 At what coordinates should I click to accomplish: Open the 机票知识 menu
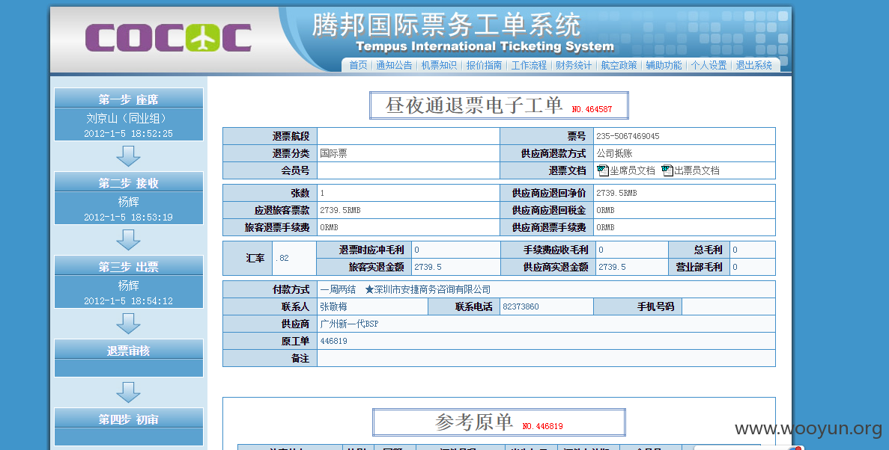point(439,65)
